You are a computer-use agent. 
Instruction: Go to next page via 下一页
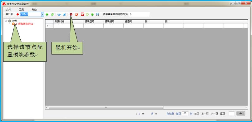pos(215,114)
